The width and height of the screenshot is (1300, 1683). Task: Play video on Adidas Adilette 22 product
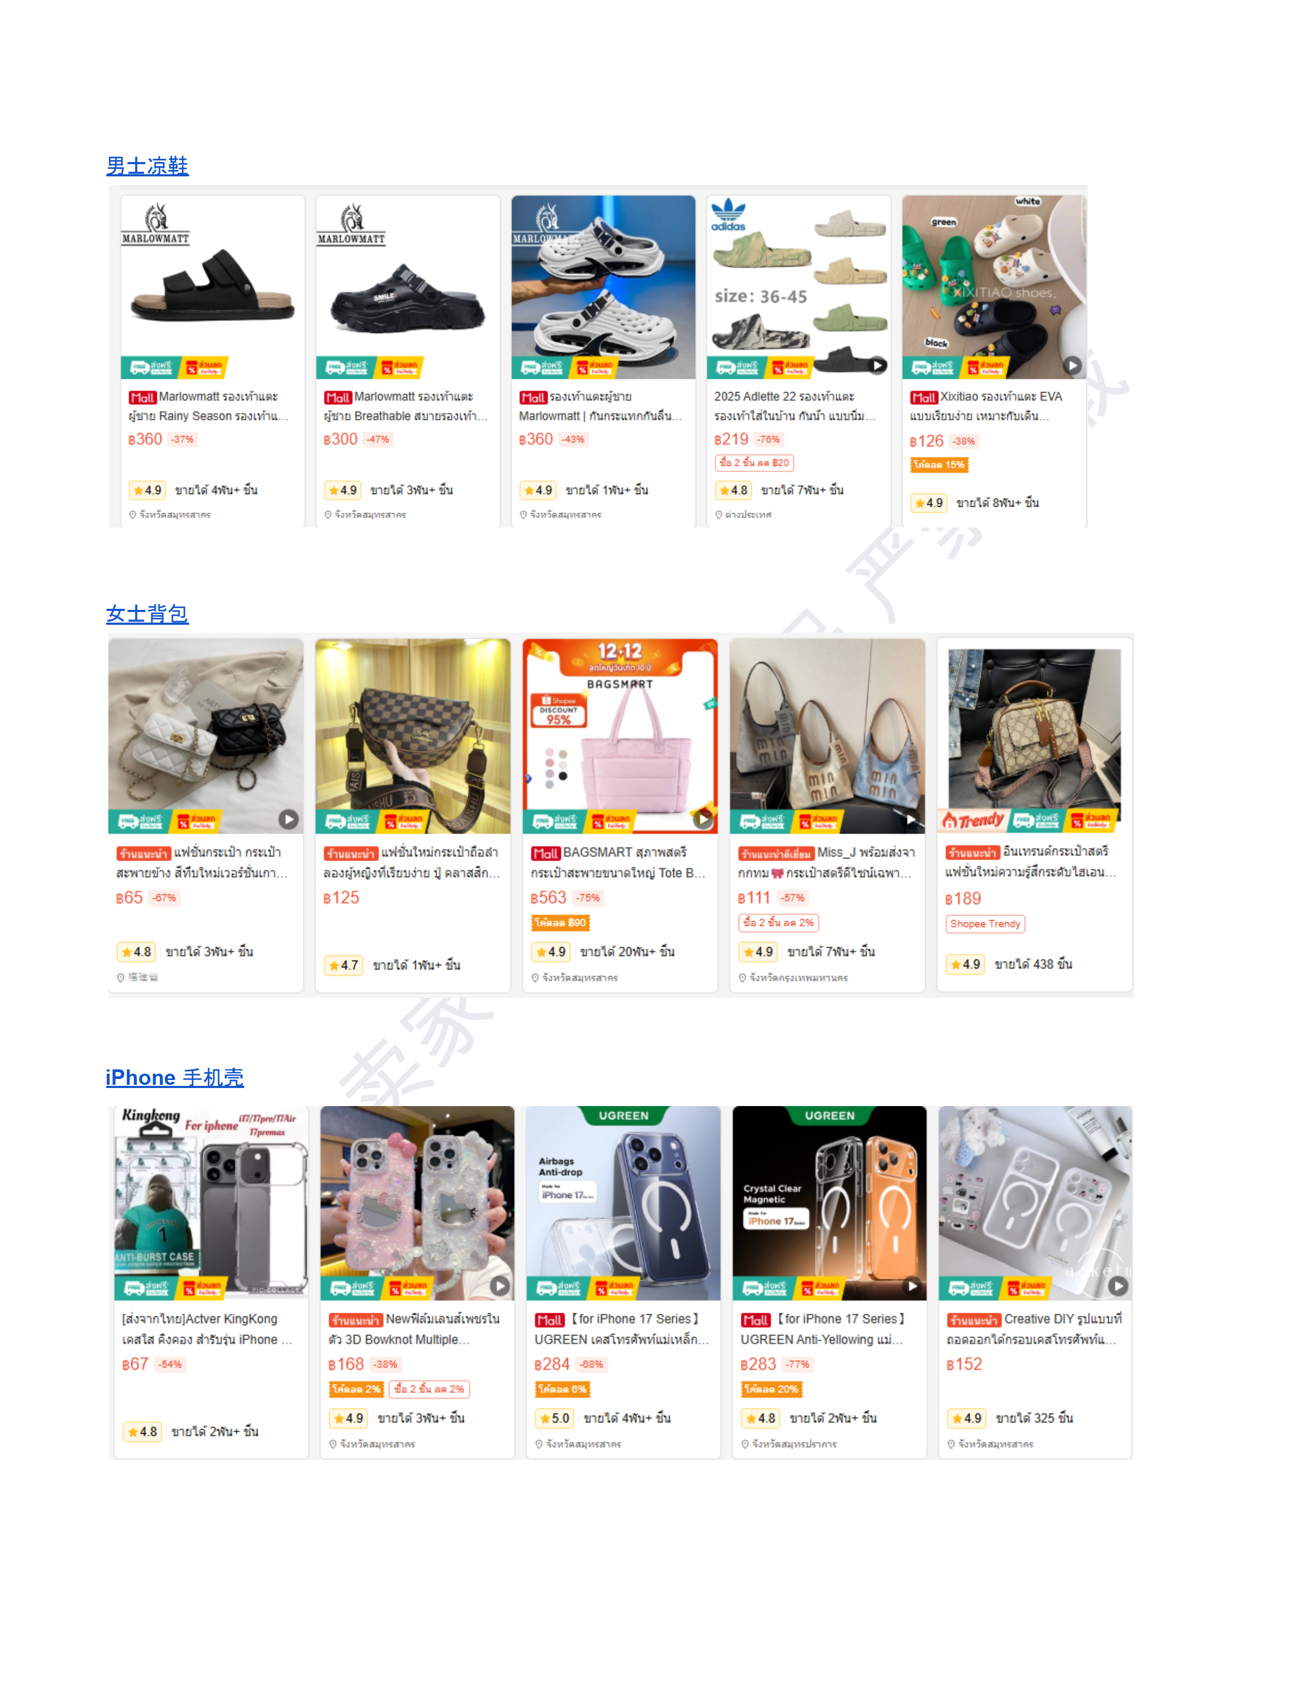pyautogui.click(x=877, y=365)
